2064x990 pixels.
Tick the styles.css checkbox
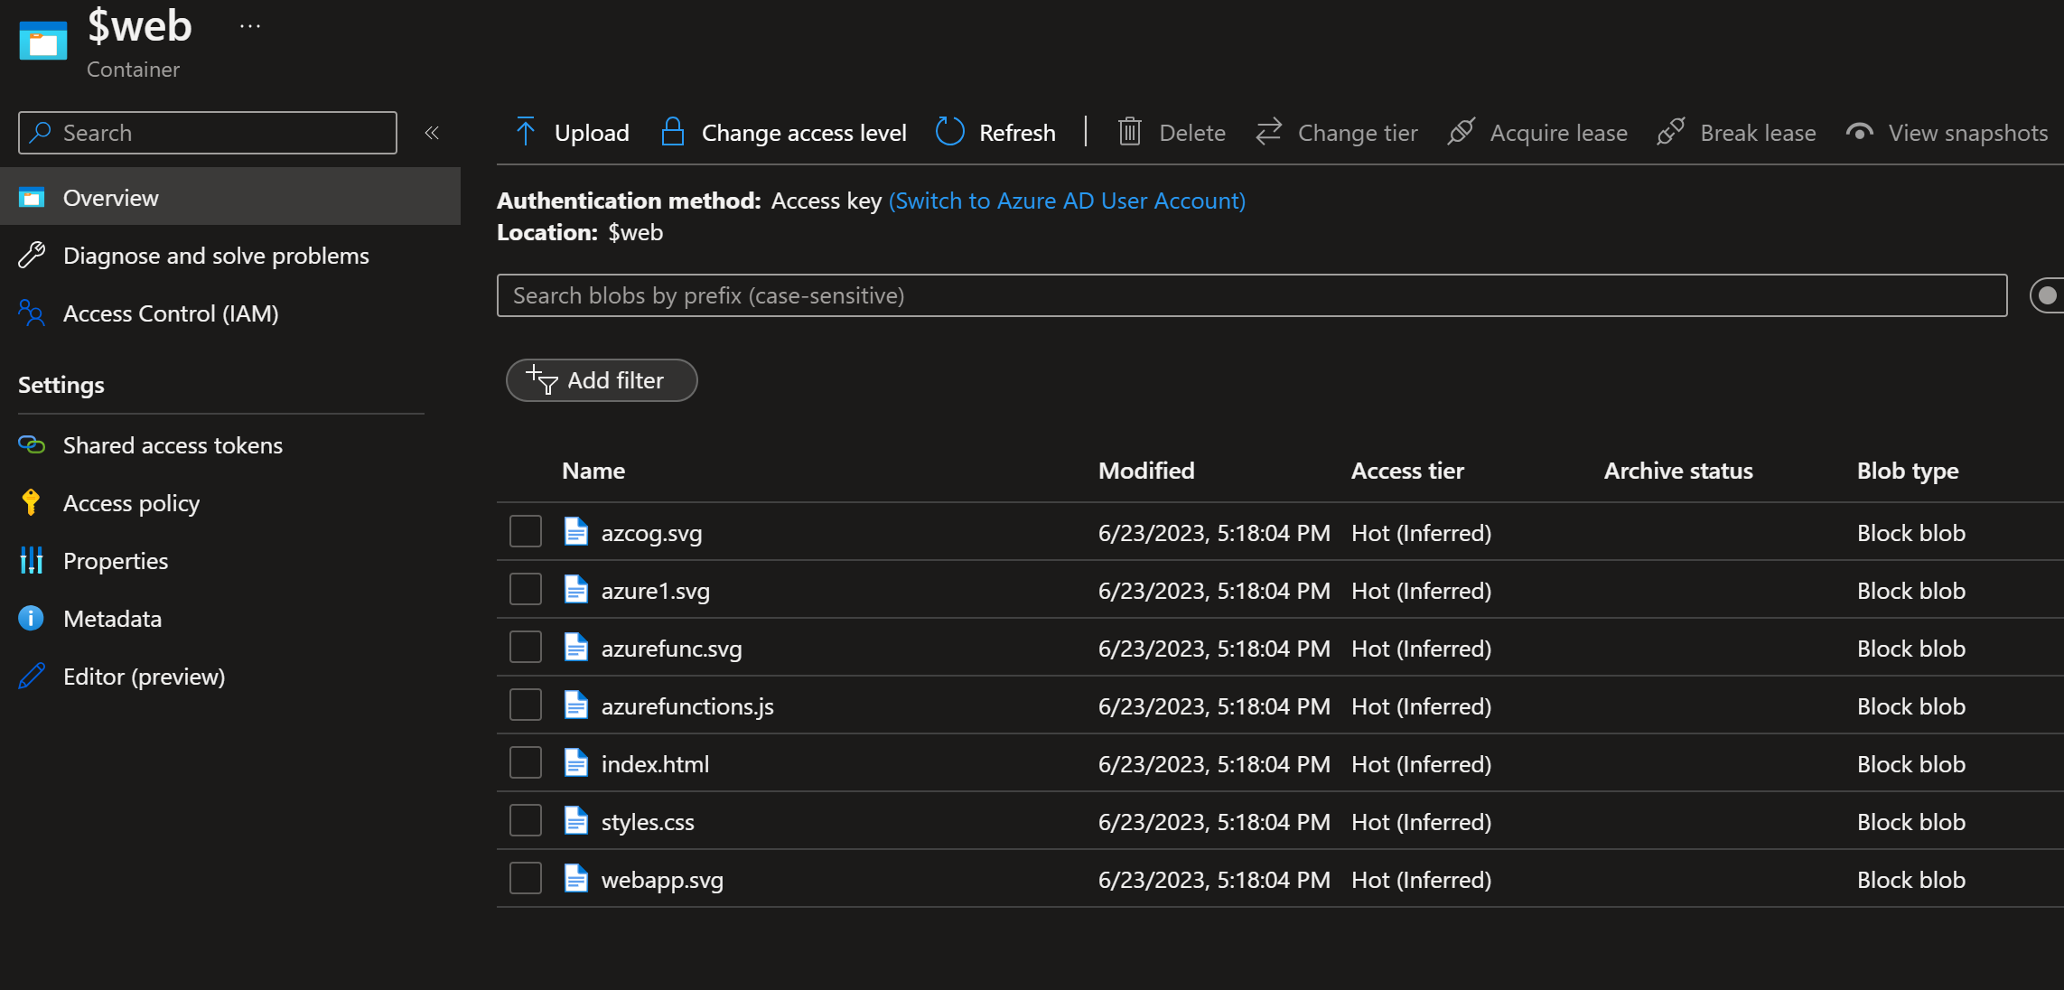[x=526, y=820]
